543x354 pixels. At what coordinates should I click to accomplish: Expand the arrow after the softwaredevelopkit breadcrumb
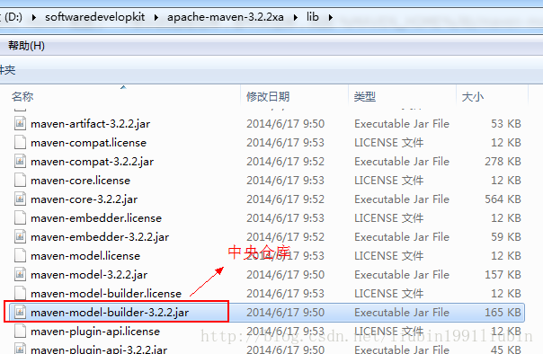click(x=156, y=17)
